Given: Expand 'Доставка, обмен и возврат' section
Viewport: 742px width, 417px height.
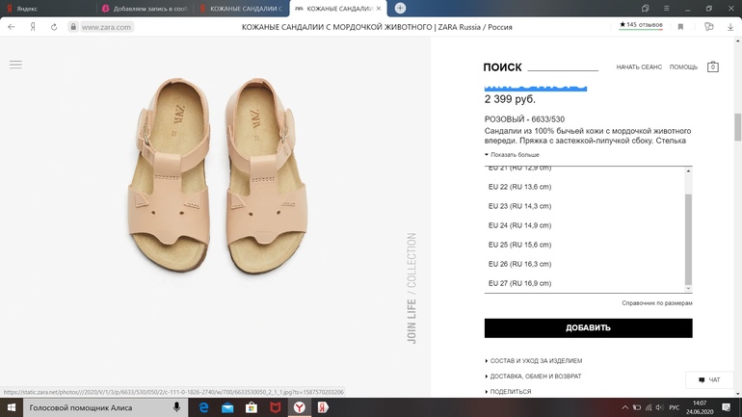Looking at the screenshot, I should (535, 377).
